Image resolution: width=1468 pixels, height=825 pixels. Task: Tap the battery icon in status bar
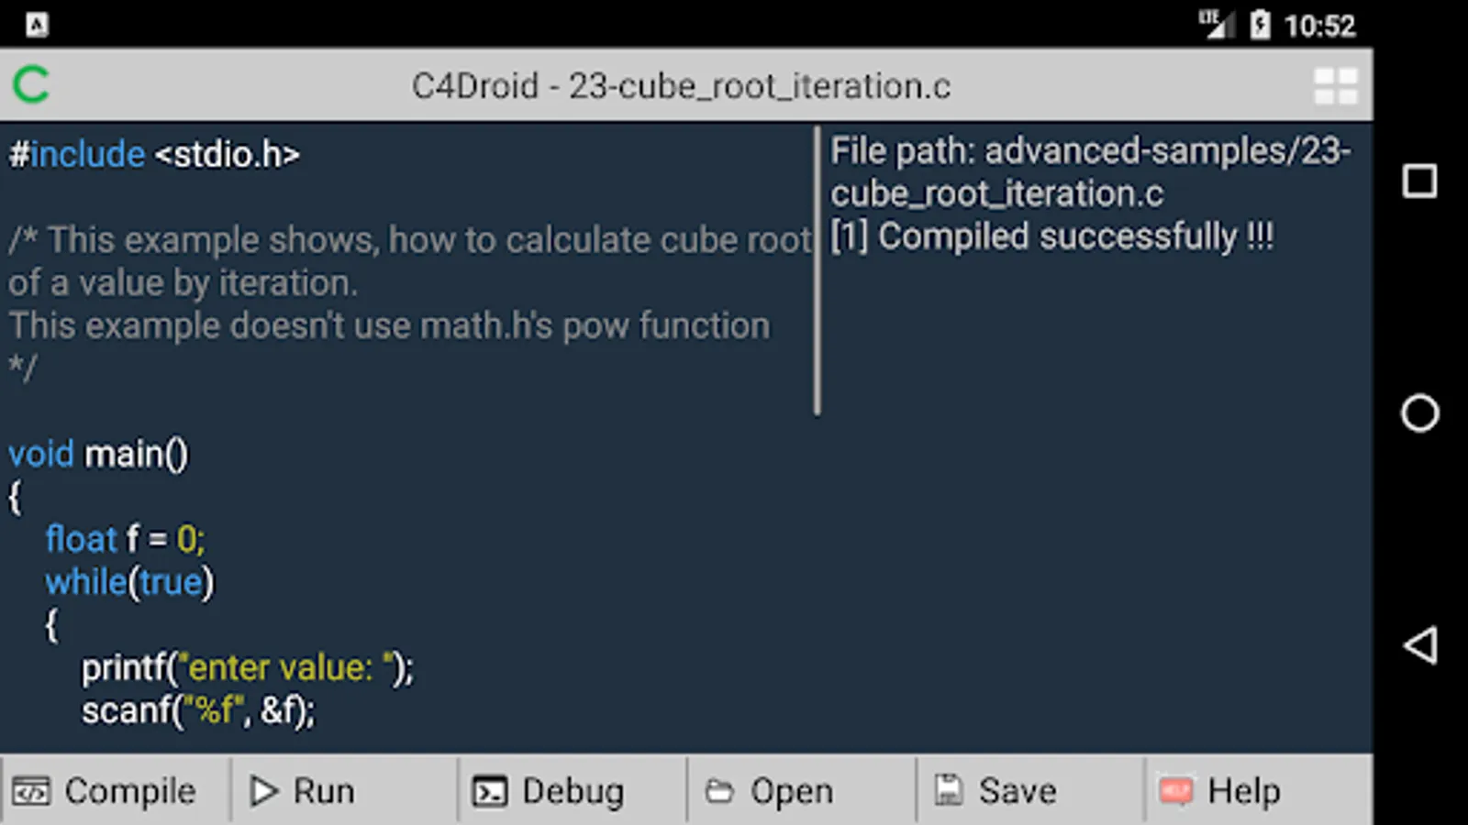1261,25
